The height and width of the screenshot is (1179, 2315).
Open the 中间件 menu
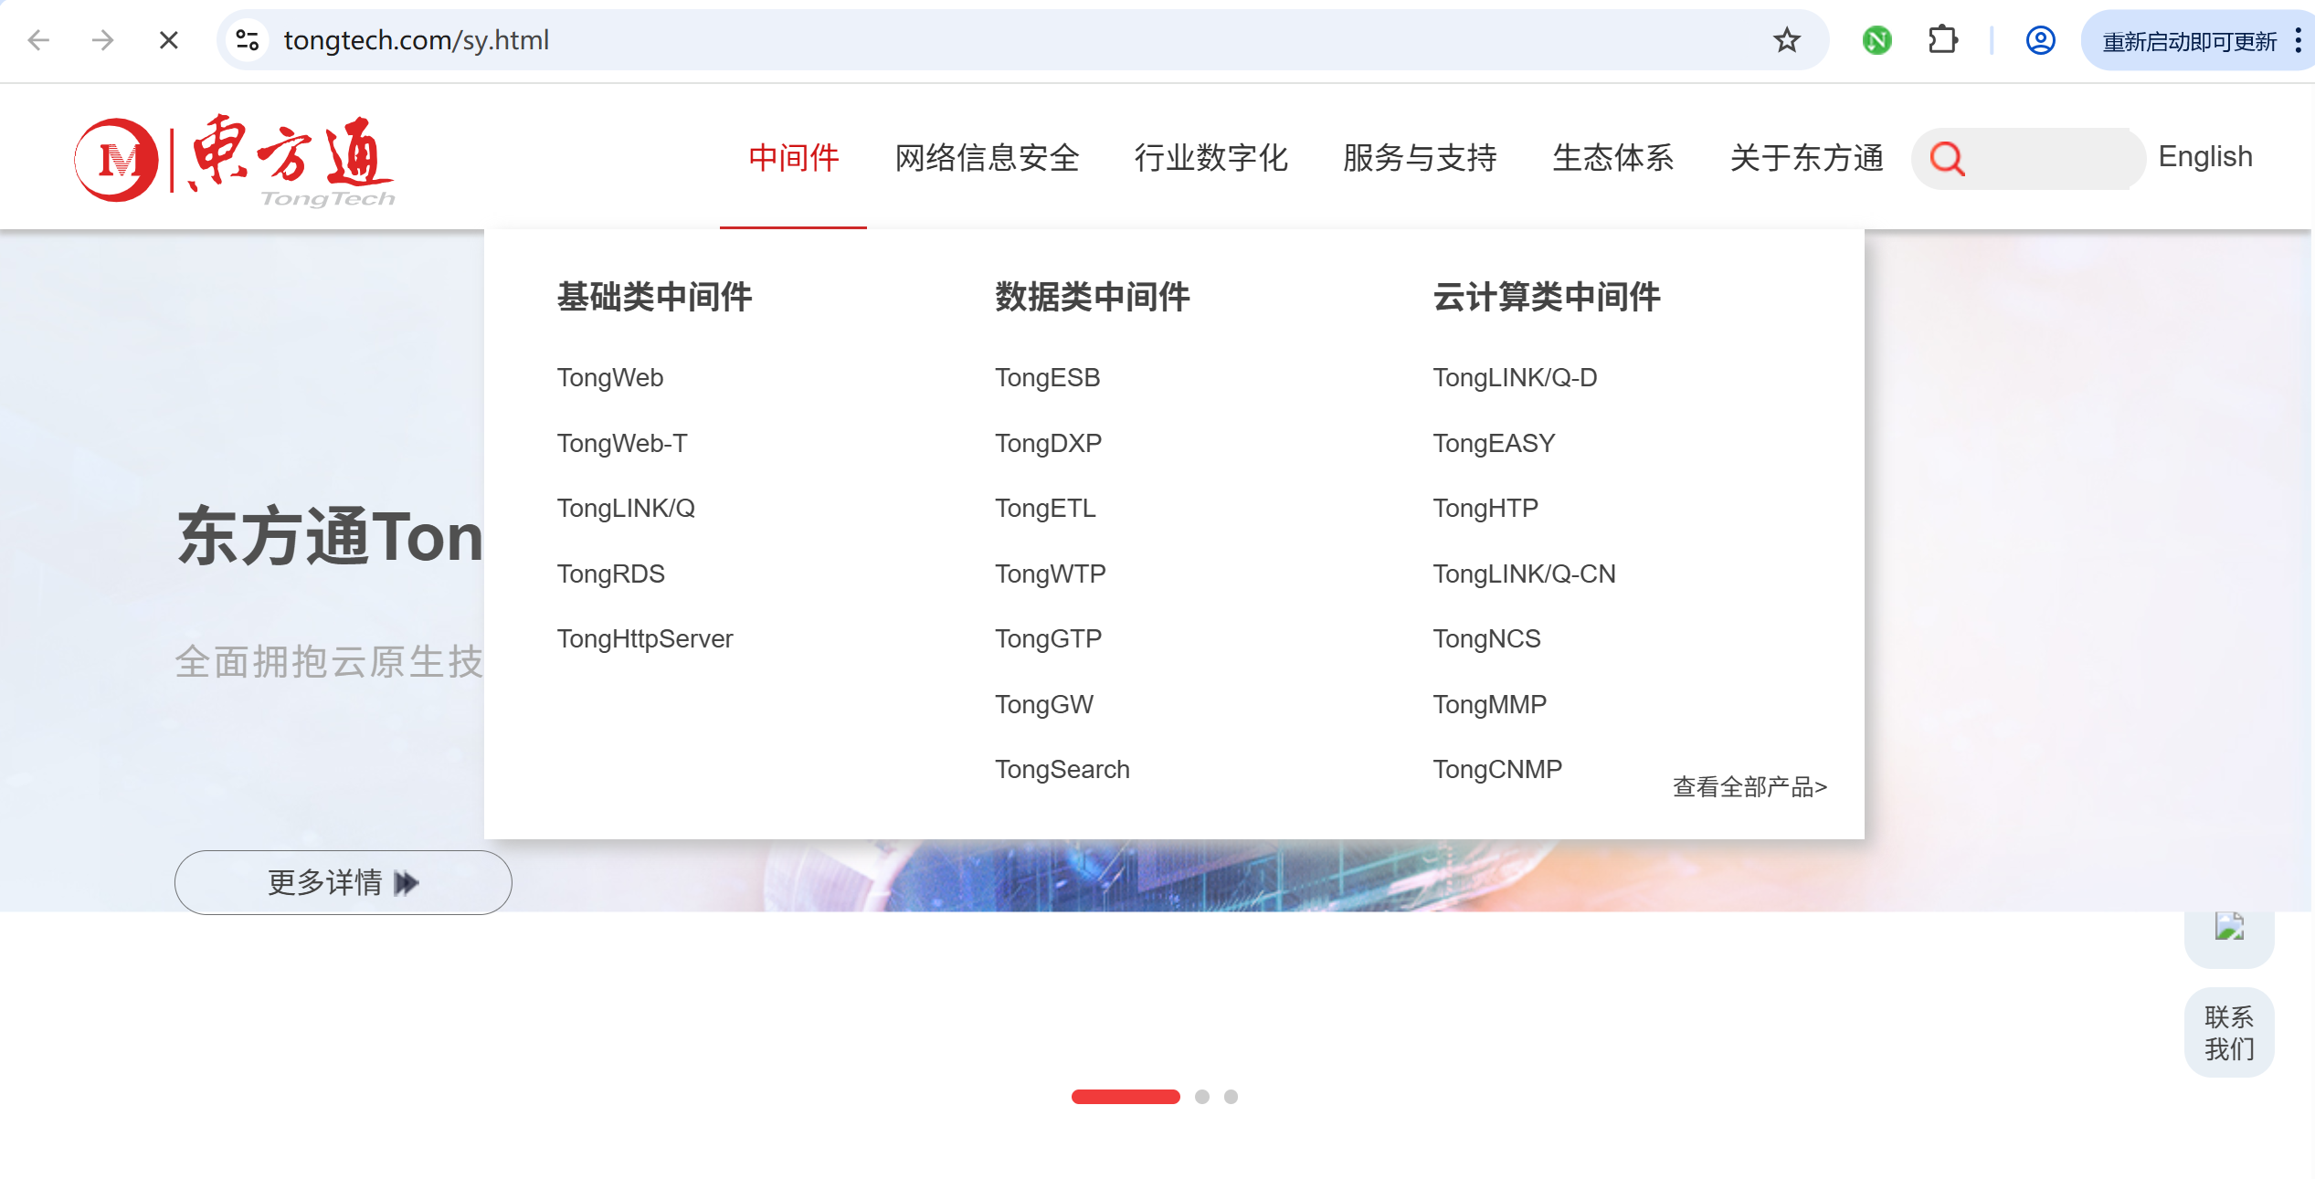click(793, 158)
